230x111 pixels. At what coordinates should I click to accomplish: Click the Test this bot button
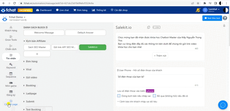click(x=212, y=18)
